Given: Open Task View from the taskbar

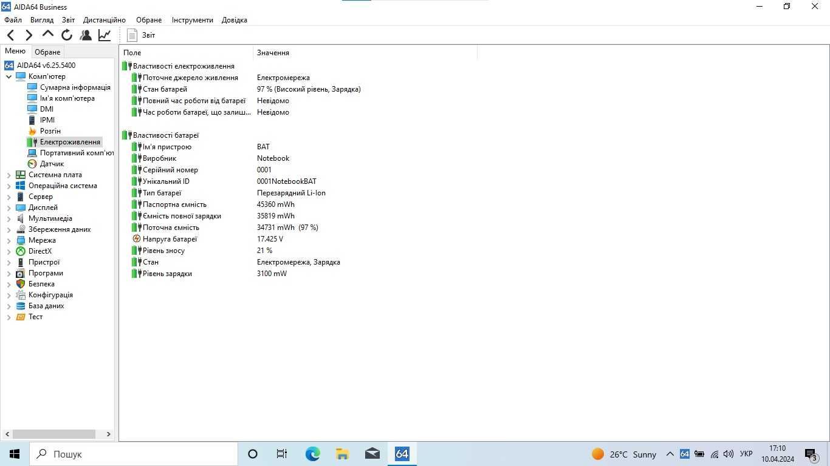Looking at the screenshot, I should coord(282,454).
